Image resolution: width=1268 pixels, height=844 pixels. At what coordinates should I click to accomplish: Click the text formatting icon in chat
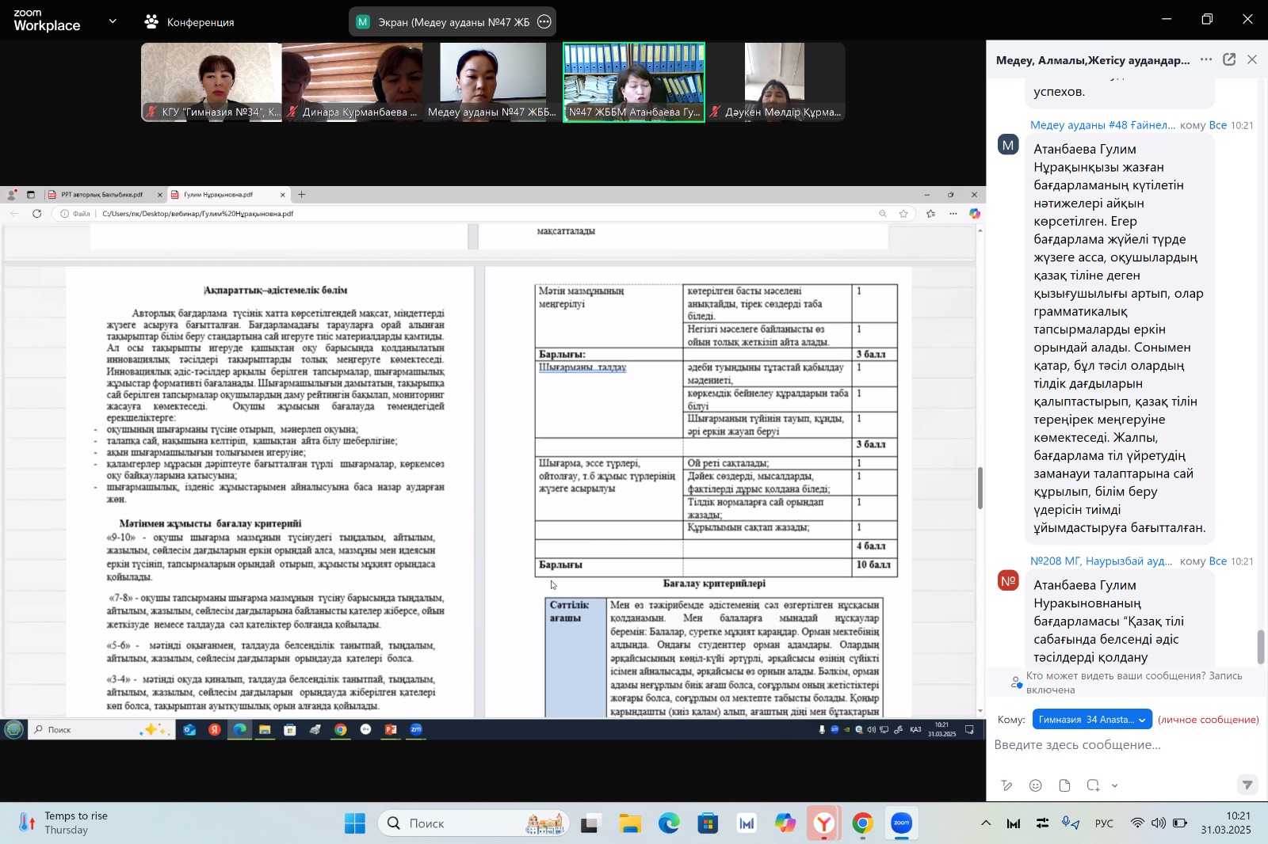[x=1006, y=785]
